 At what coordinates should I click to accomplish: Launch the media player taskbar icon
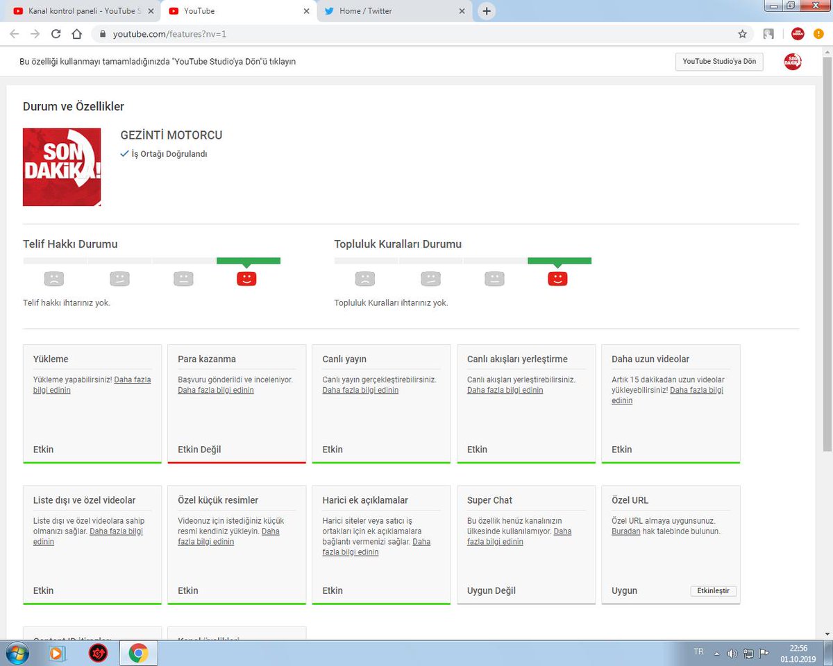(x=56, y=654)
